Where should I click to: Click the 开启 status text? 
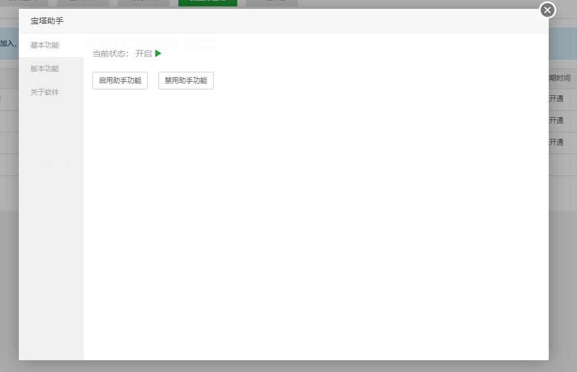(144, 54)
